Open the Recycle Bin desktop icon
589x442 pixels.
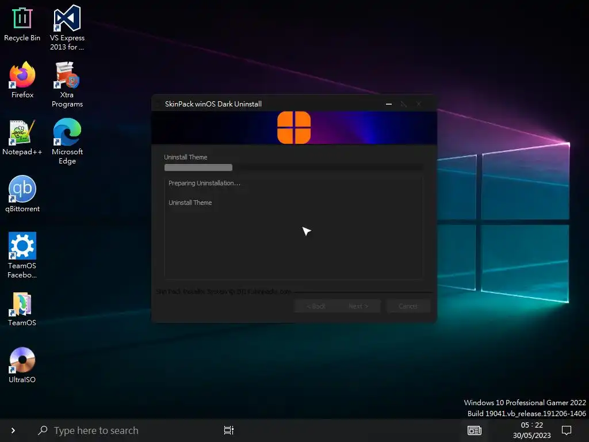click(x=22, y=24)
